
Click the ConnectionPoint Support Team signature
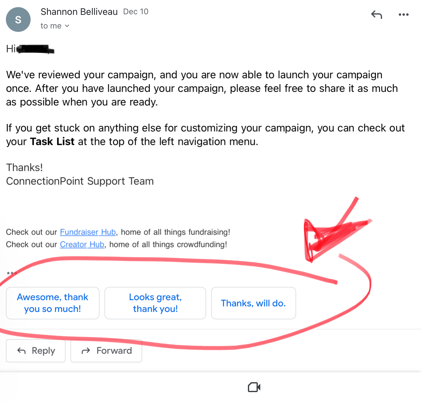pyautogui.click(x=80, y=181)
